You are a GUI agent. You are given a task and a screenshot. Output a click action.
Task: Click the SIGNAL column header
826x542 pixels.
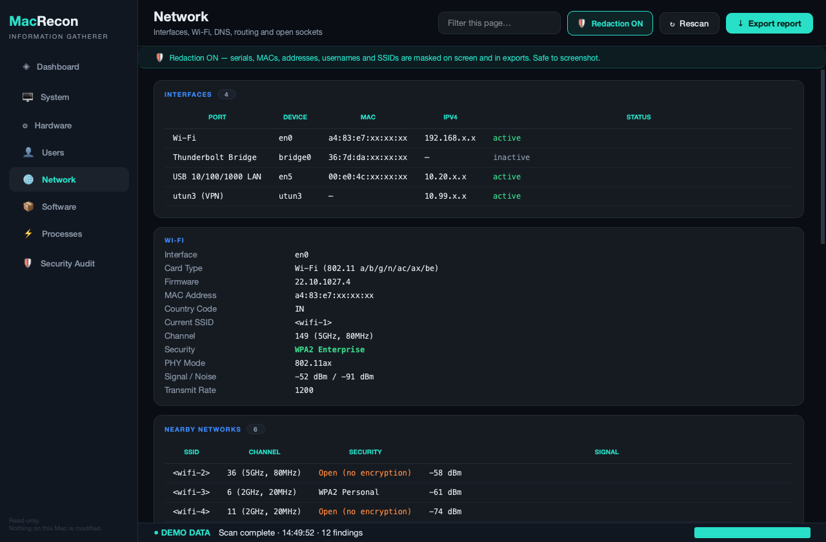(607, 452)
